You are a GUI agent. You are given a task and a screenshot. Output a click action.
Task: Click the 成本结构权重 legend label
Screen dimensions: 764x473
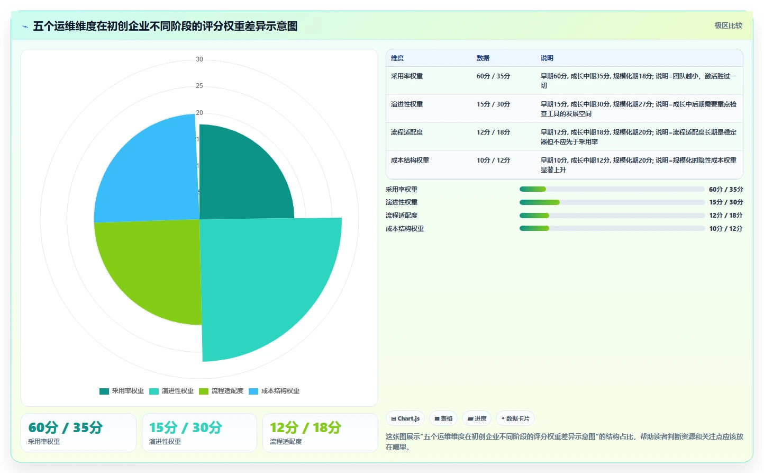[x=280, y=391]
